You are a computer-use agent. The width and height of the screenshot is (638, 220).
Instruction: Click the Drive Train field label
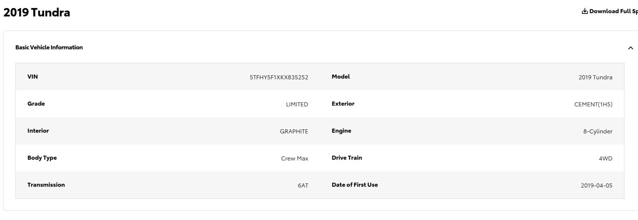347,158
